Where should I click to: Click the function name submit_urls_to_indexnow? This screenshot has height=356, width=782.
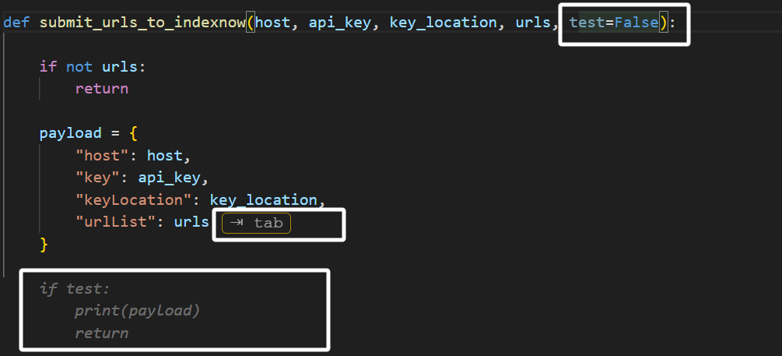pos(142,23)
